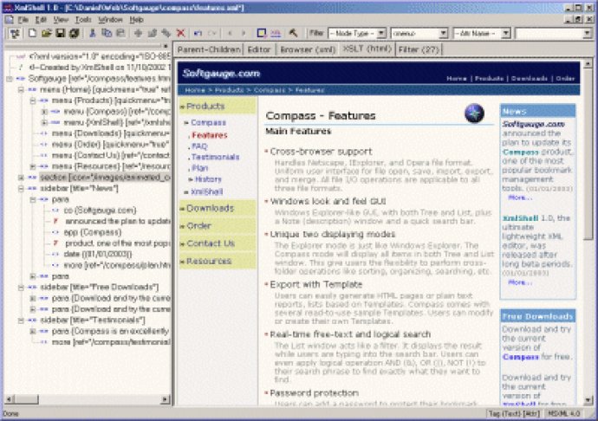Viewport: 598px width, 421px height.
Task: Add a node with the plus icon
Action: (138, 34)
